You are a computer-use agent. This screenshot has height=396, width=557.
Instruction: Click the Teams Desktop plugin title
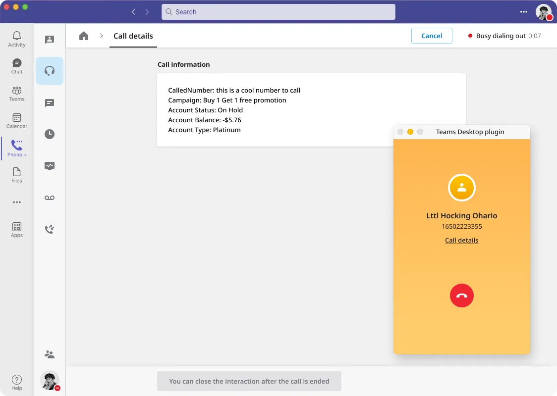470,132
